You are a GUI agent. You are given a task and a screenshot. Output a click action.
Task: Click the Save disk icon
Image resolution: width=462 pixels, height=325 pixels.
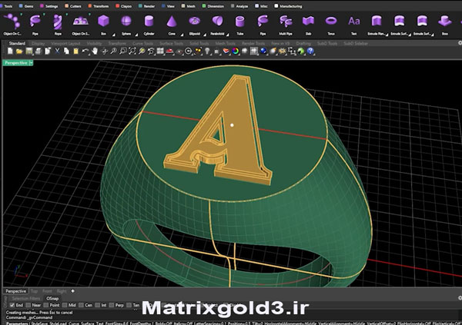29,51
